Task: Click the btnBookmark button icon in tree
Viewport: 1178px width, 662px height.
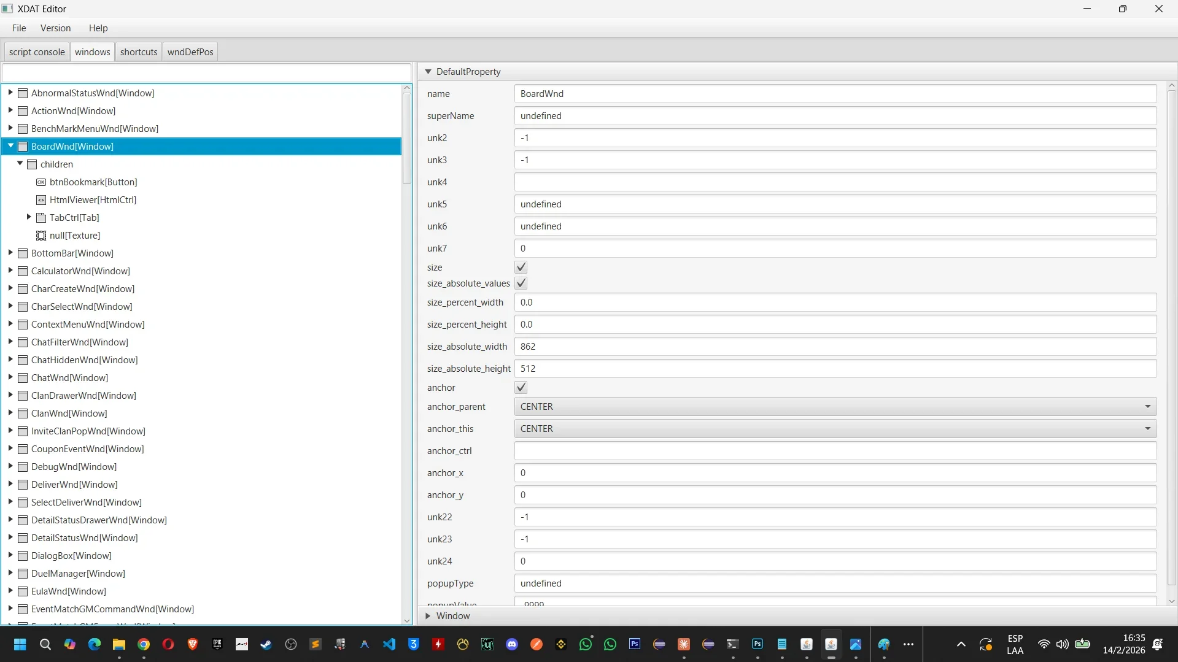Action: (x=41, y=182)
